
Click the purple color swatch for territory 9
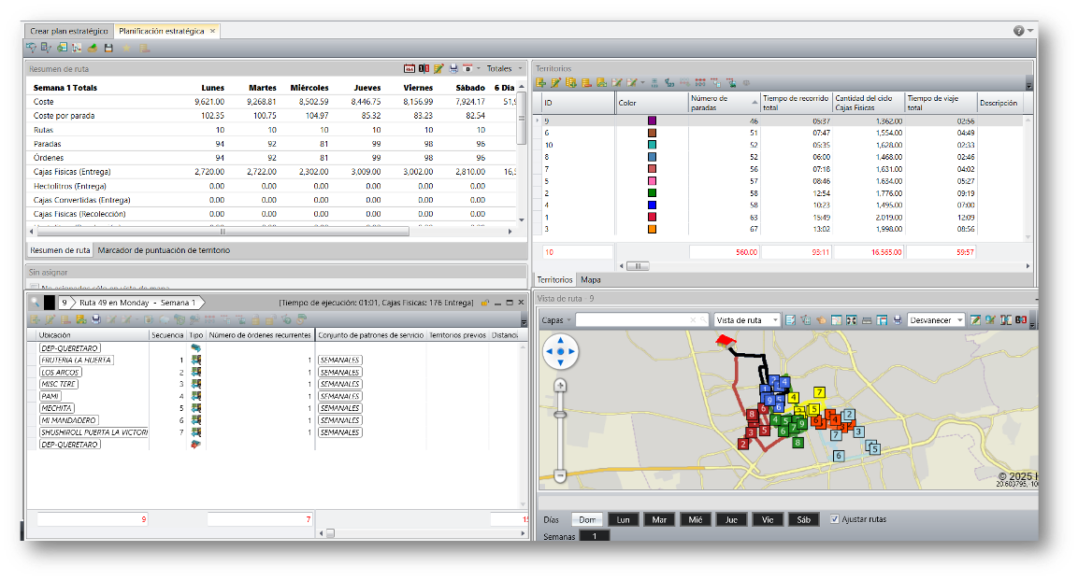652,120
